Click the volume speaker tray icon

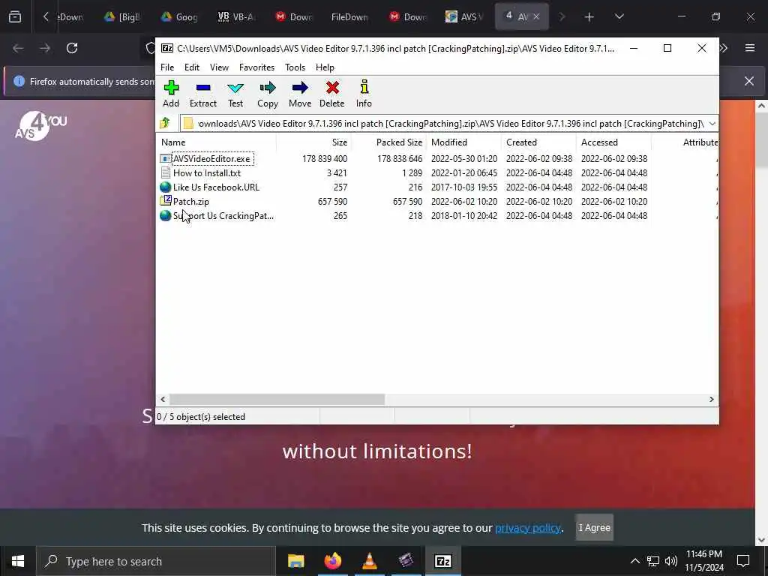(671, 561)
